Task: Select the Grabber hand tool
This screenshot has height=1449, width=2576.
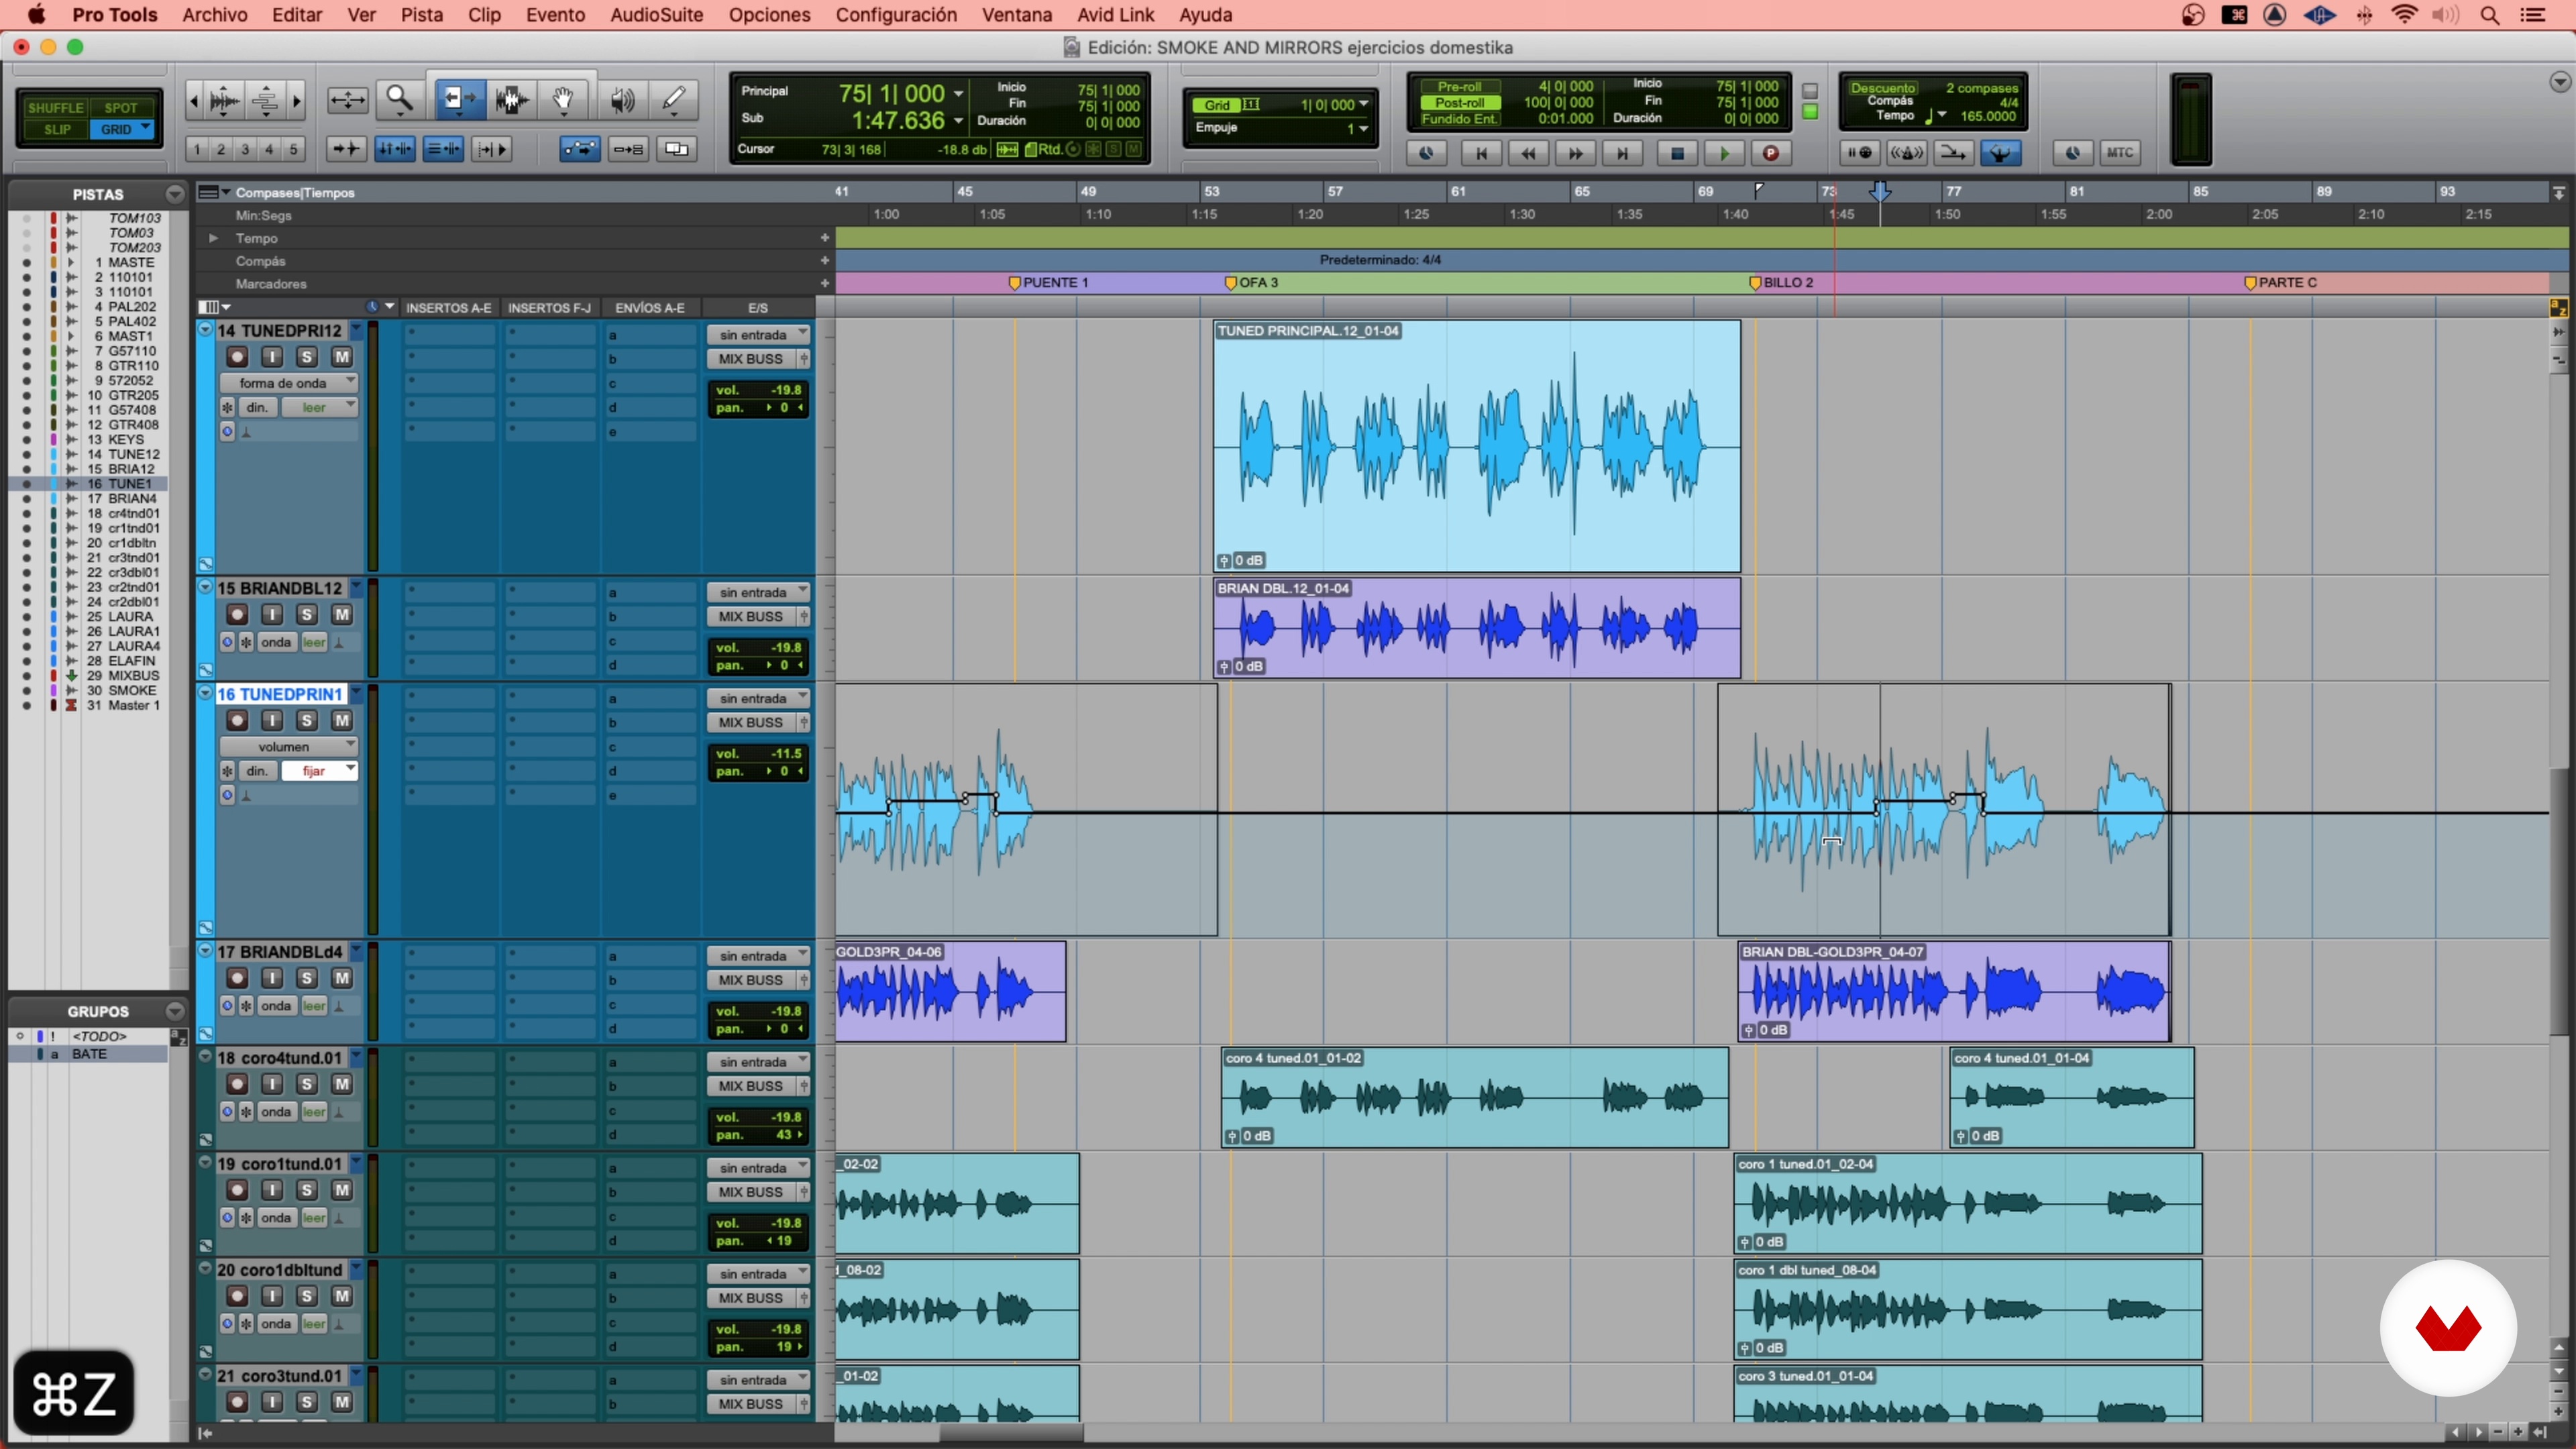Action: pos(563,99)
